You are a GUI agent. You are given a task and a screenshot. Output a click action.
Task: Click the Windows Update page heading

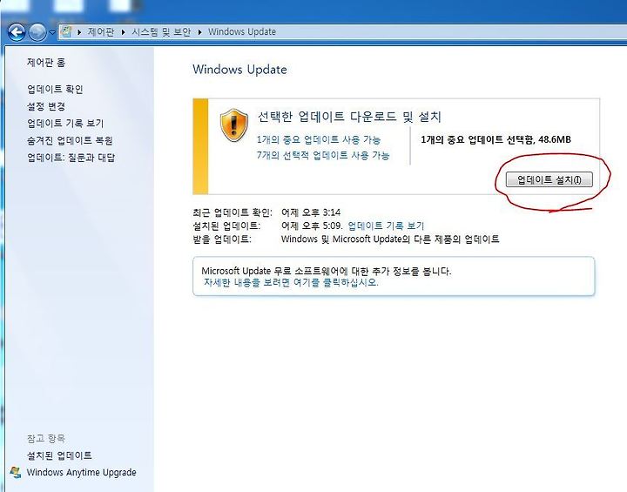point(239,70)
